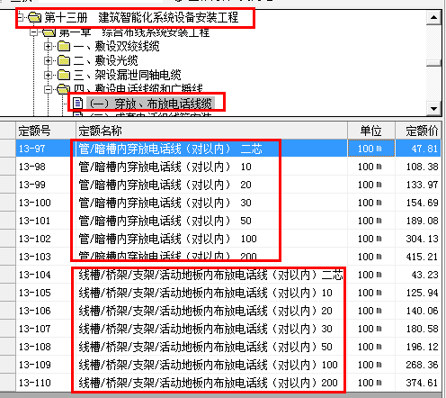The image size is (446, 398).
Task: Click the tree scrollbar thumb
Action: 433,62
